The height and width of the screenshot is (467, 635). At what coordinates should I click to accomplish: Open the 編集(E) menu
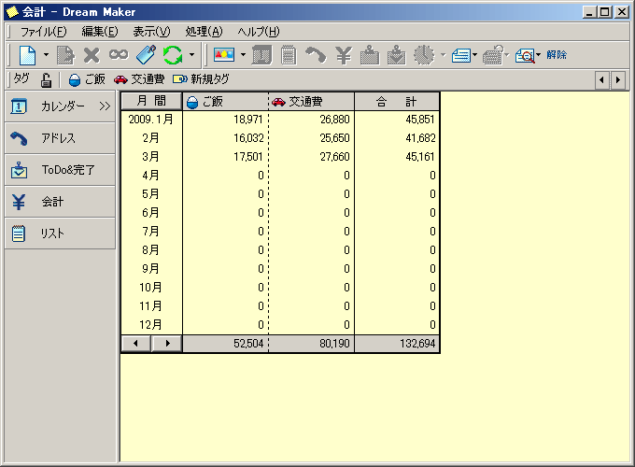100,31
